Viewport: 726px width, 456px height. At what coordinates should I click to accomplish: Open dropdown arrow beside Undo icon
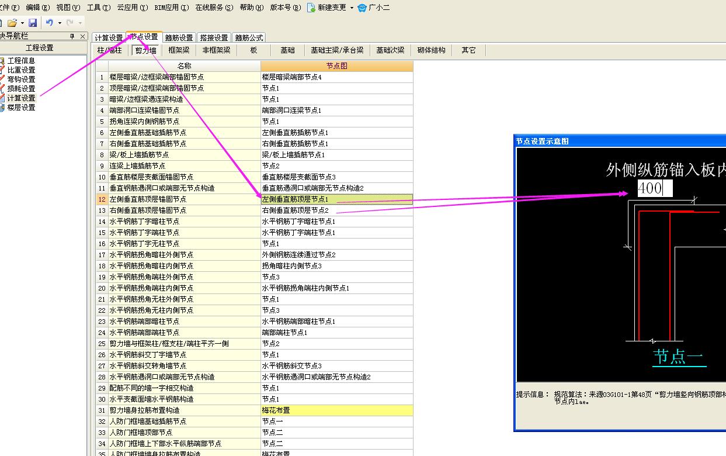click(59, 23)
